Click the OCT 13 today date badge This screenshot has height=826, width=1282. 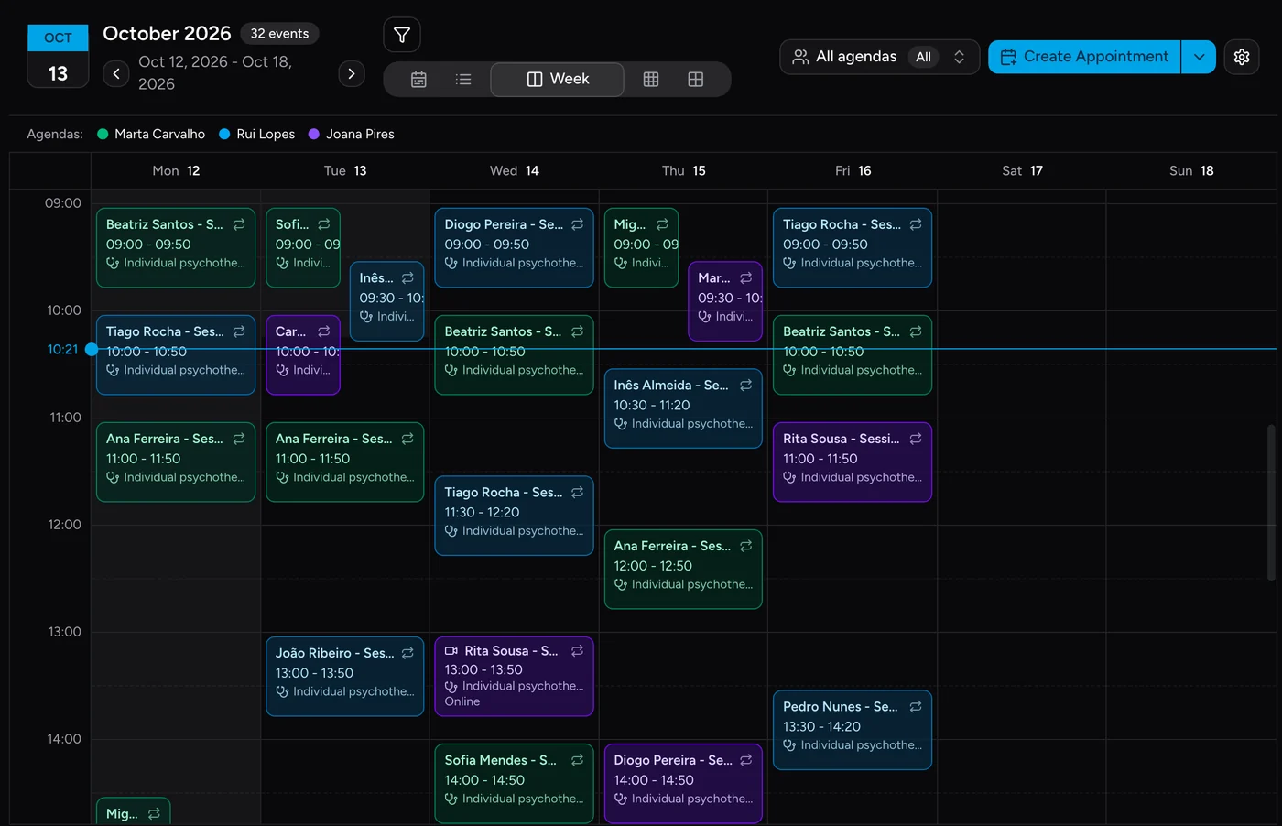tap(58, 56)
